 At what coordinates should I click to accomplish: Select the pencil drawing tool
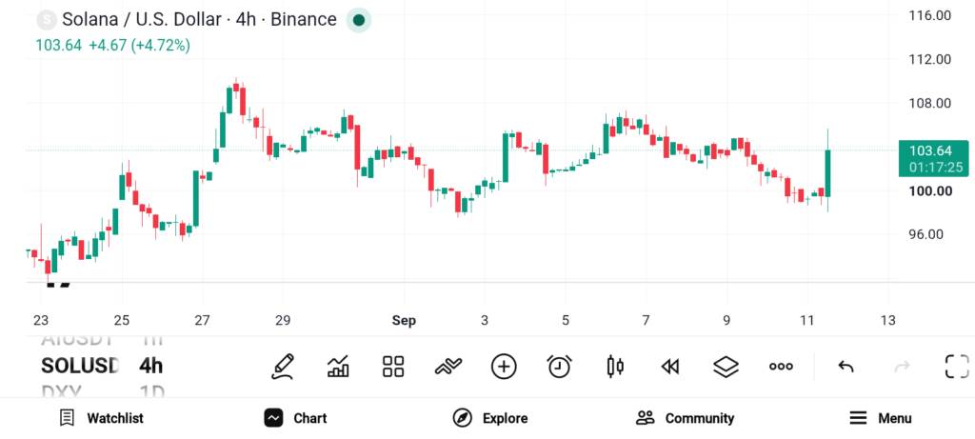(282, 367)
